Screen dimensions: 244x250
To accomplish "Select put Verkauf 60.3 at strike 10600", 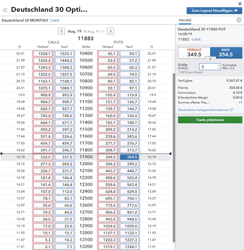I will click(x=108, y=68).
